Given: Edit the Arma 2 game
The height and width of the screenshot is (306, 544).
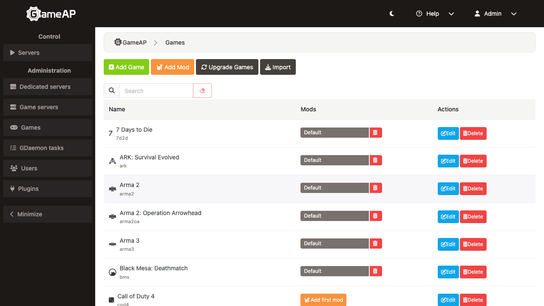Looking at the screenshot, I should 448,189.
